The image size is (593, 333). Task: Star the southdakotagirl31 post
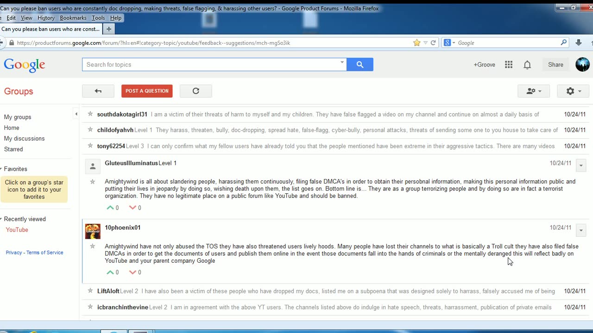tap(90, 114)
